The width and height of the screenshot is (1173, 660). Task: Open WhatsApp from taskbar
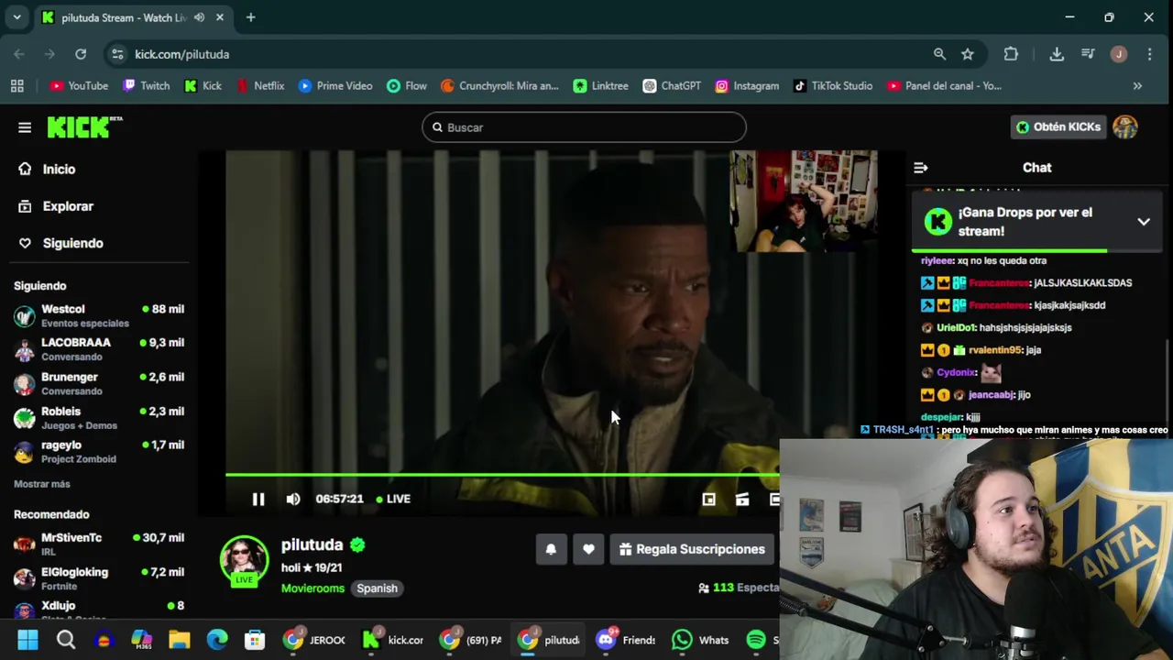(x=700, y=640)
